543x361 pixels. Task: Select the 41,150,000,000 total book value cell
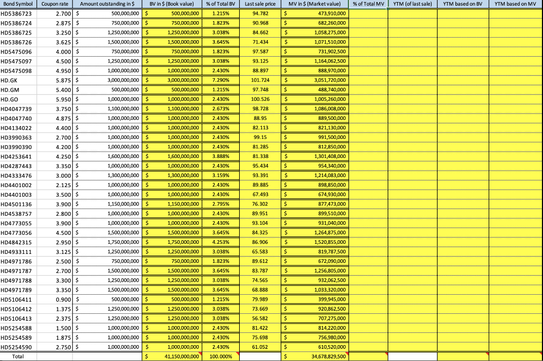coord(171,356)
